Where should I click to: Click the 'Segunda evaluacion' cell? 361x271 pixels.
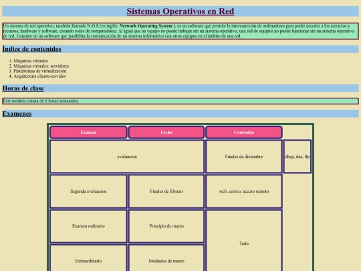(88, 191)
